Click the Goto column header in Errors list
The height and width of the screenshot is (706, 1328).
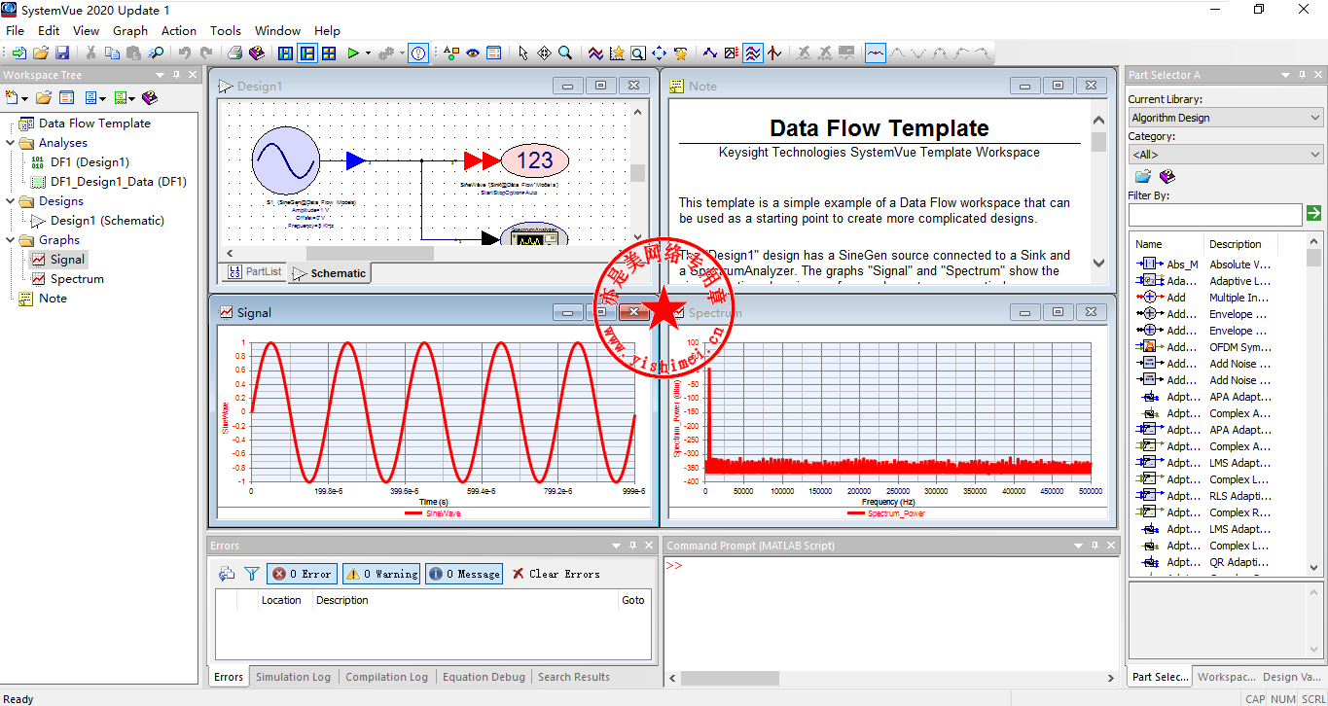click(x=633, y=600)
